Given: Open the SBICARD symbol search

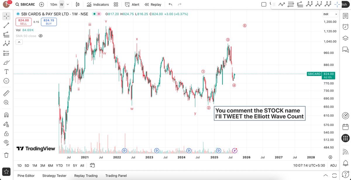Looking at the screenshot, I should (x=25, y=4).
